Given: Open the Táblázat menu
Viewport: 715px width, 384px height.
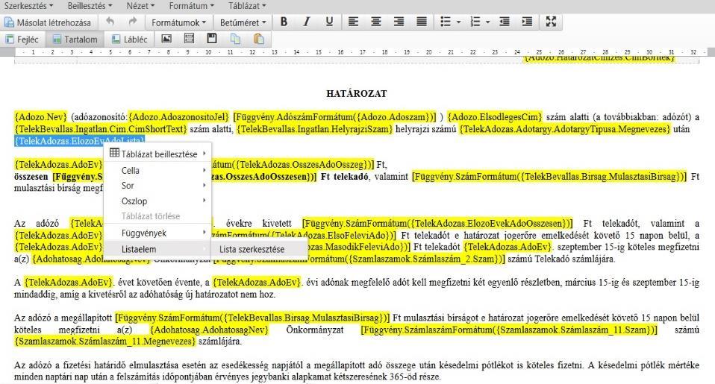Looking at the screenshot, I should click(247, 6).
